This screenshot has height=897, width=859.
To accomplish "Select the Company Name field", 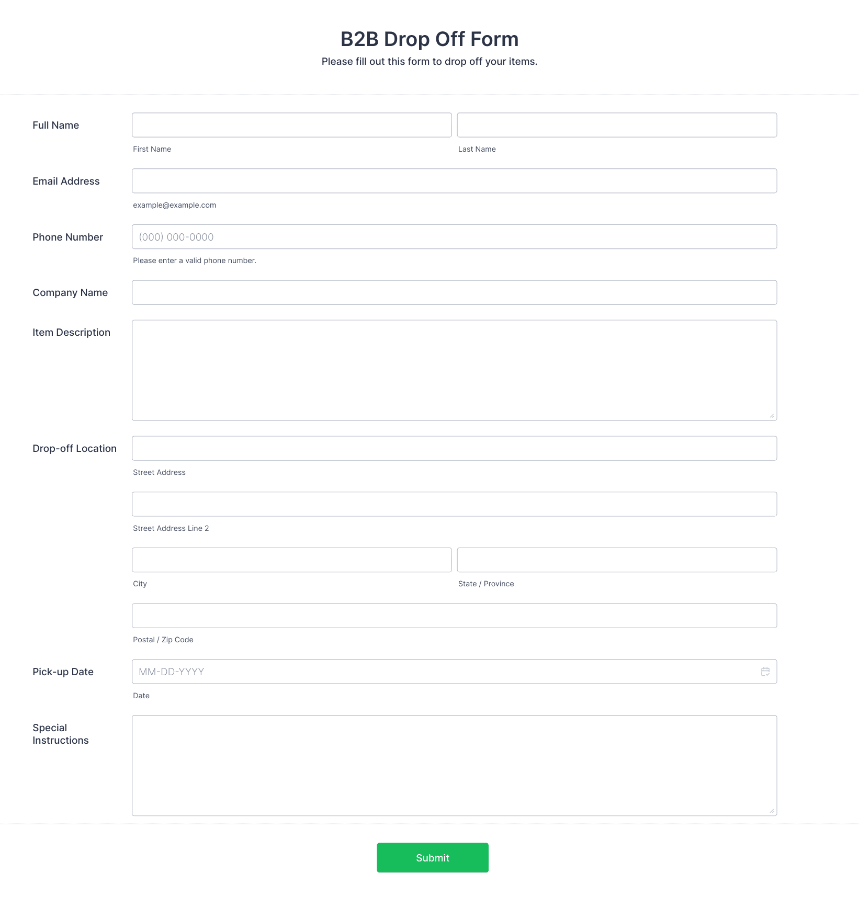I will pos(454,292).
